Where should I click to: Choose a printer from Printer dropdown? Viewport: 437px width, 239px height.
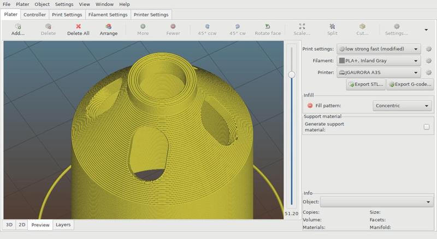[379, 72]
